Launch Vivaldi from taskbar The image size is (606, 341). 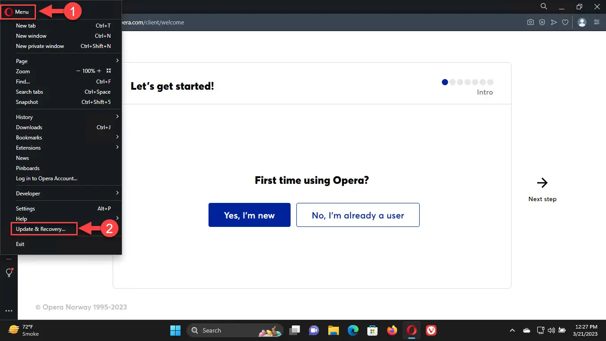pos(431,330)
